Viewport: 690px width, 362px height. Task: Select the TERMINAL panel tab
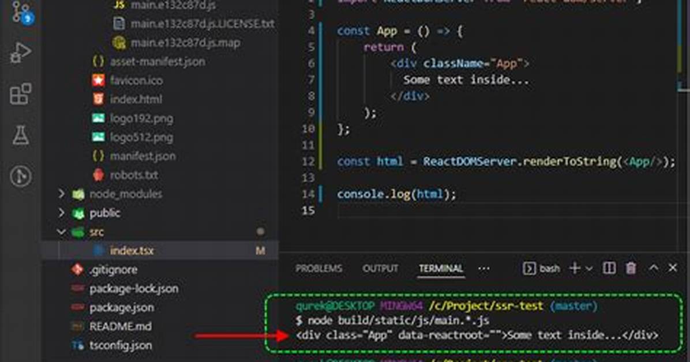pos(441,268)
